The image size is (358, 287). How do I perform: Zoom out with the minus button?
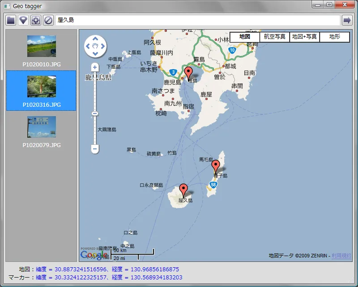[x=94, y=148]
